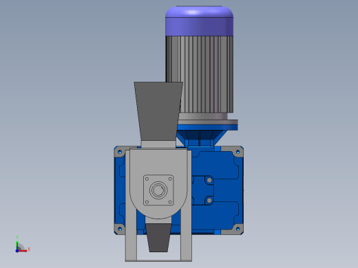Click upper hex bolt on gearbox cover
The image size is (358, 268).
tap(209, 180)
